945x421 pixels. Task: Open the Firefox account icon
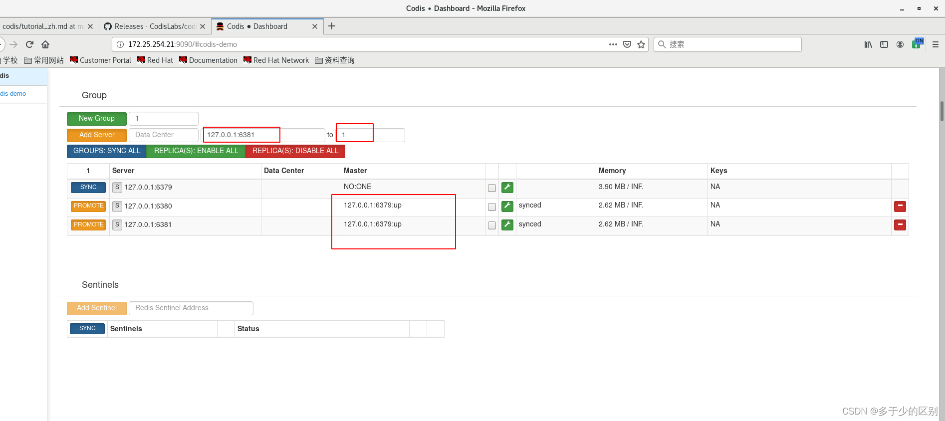coord(900,44)
